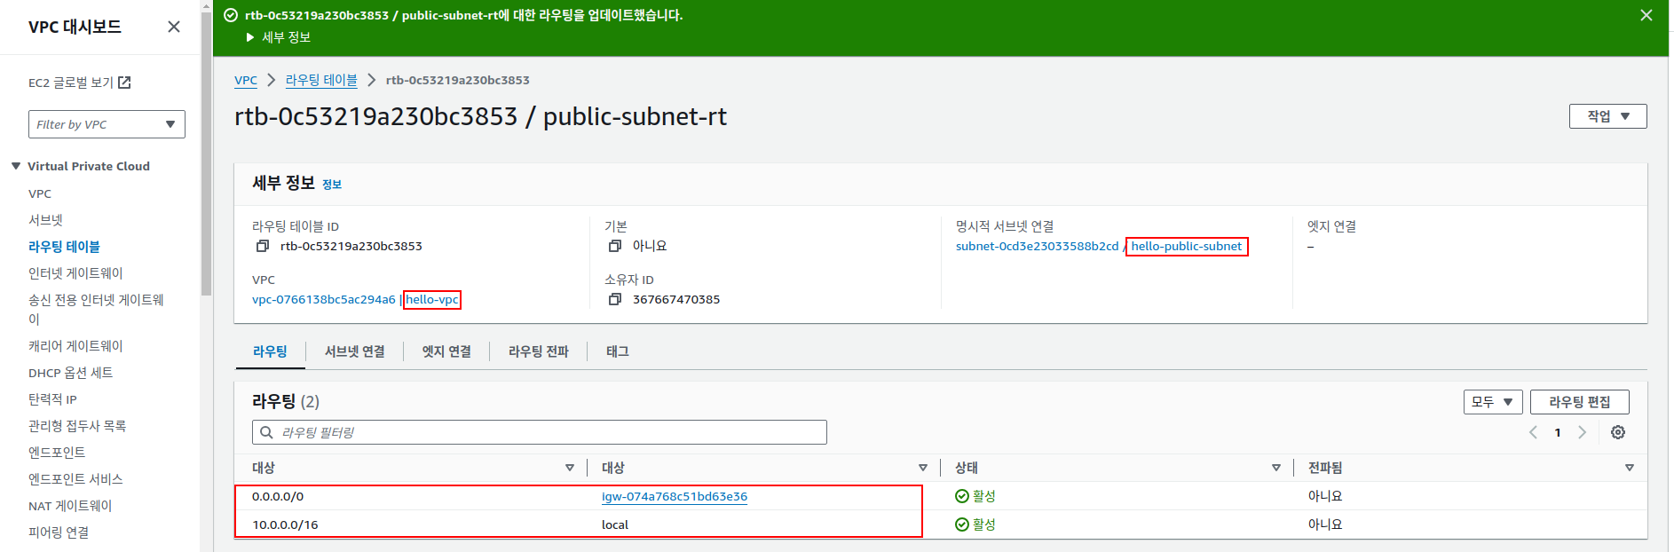The height and width of the screenshot is (552, 1674).
Task: Expand the 세부 정보 section in the banner
Action: (278, 37)
